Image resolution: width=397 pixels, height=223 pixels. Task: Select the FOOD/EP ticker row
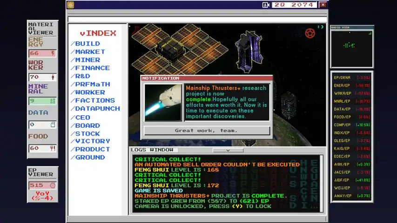pyautogui.click(x=352, y=117)
